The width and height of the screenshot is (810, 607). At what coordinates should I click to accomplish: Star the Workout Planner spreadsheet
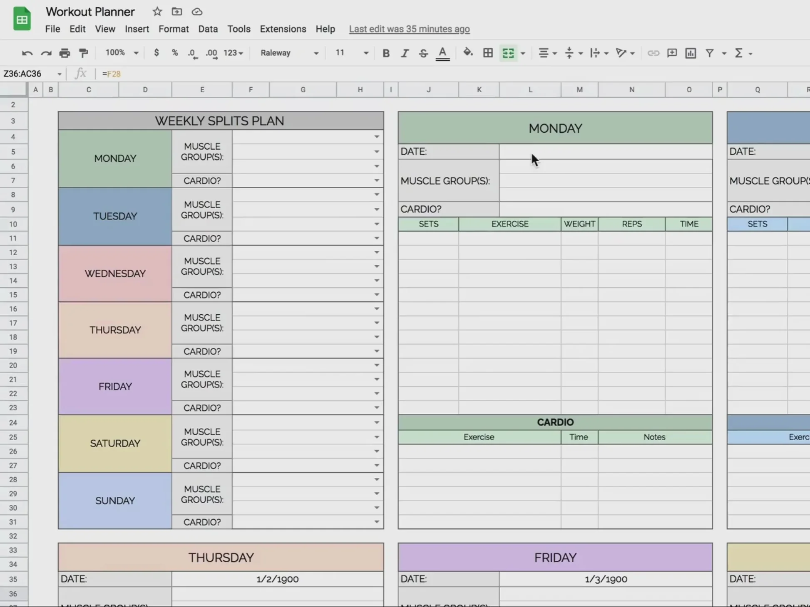[x=157, y=12]
